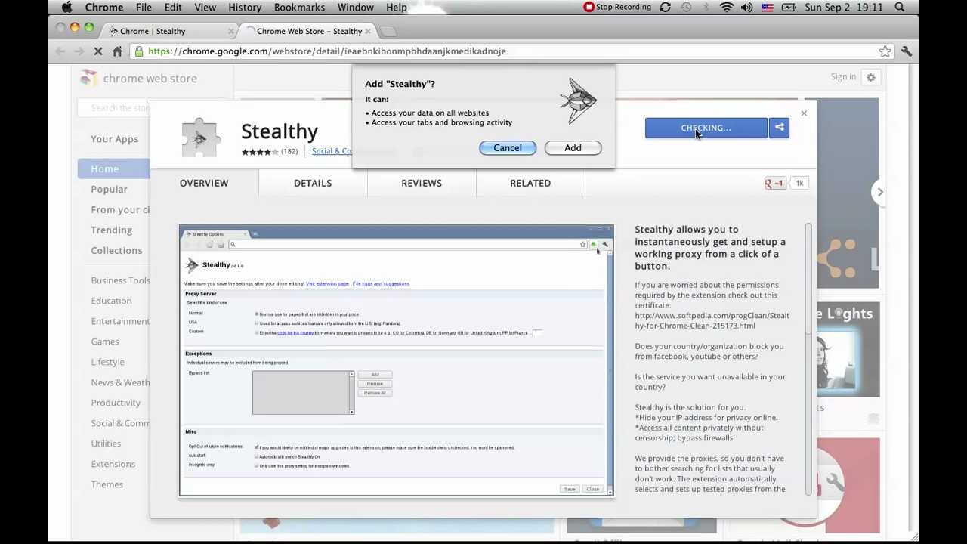Click the stop loading button

click(98, 51)
